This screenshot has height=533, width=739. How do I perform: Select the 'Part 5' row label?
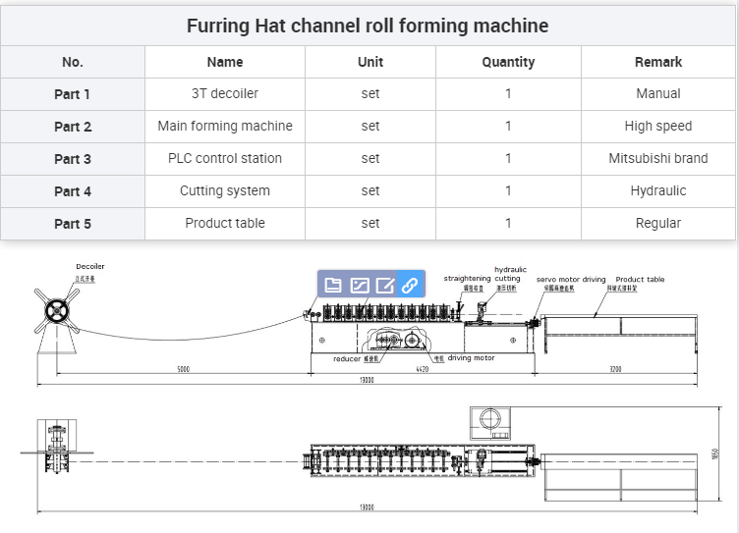coord(73,224)
